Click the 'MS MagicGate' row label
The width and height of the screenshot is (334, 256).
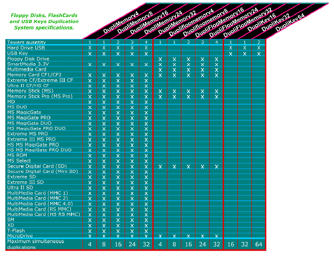tap(24, 112)
